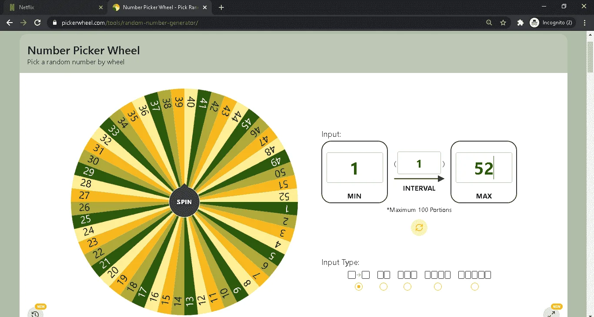Click the two-box input type icon
The width and height of the screenshot is (594, 317).
384,275
